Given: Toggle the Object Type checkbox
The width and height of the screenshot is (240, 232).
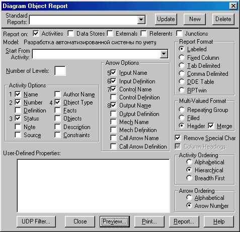Looking at the screenshot, I should tap(57, 102).
